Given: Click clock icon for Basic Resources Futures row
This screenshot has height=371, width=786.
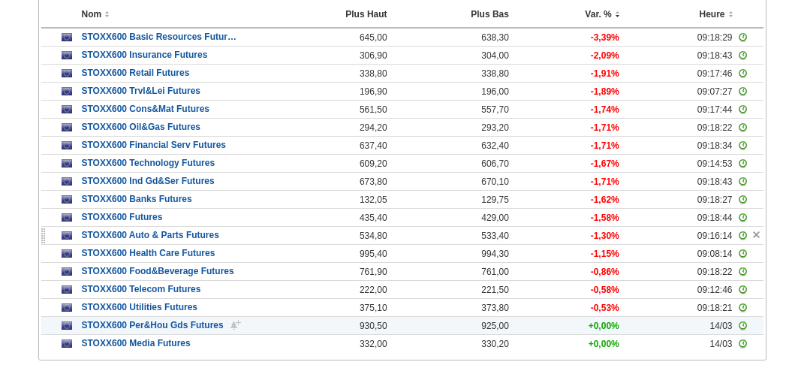Looking at the screenshot, I should (x=742, y=38).
